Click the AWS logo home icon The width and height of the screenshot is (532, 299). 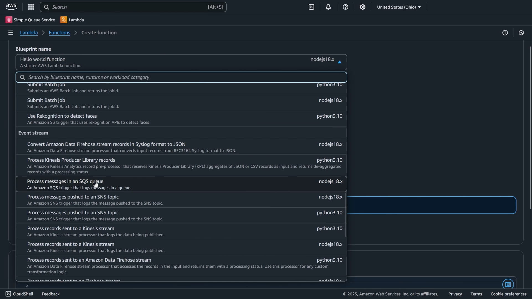tap(11, 7)
